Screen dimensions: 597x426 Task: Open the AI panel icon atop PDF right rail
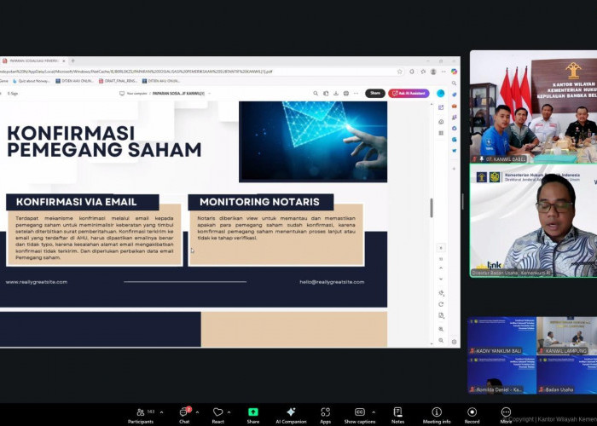click(x=441, y=108)
